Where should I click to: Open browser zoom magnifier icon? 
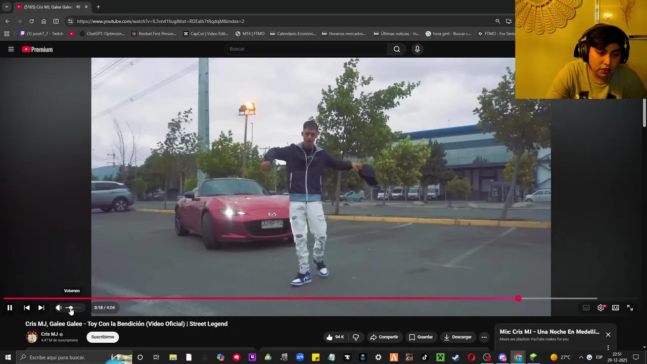click(x=498, y=21)
